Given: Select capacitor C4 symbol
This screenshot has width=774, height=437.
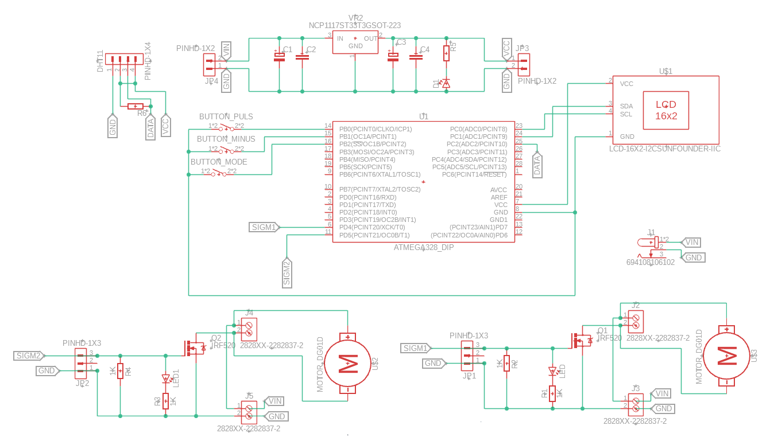Looking at the screenshot, I should pos(416,56).
